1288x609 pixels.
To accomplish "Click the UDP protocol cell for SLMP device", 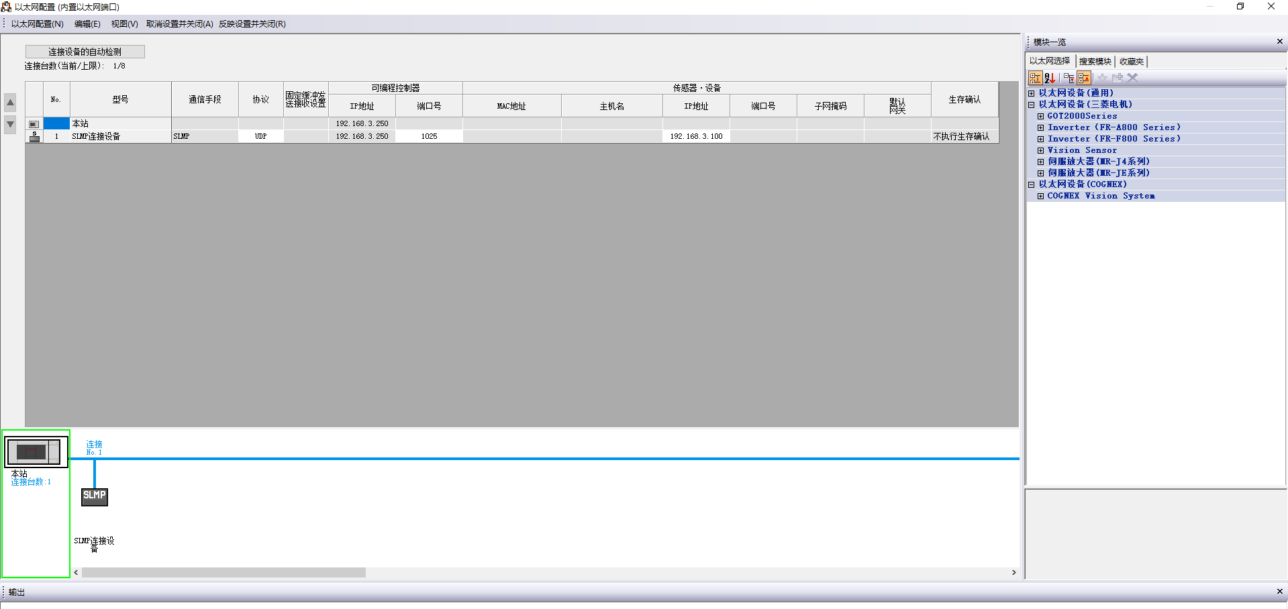I will [x=260, y=136].
